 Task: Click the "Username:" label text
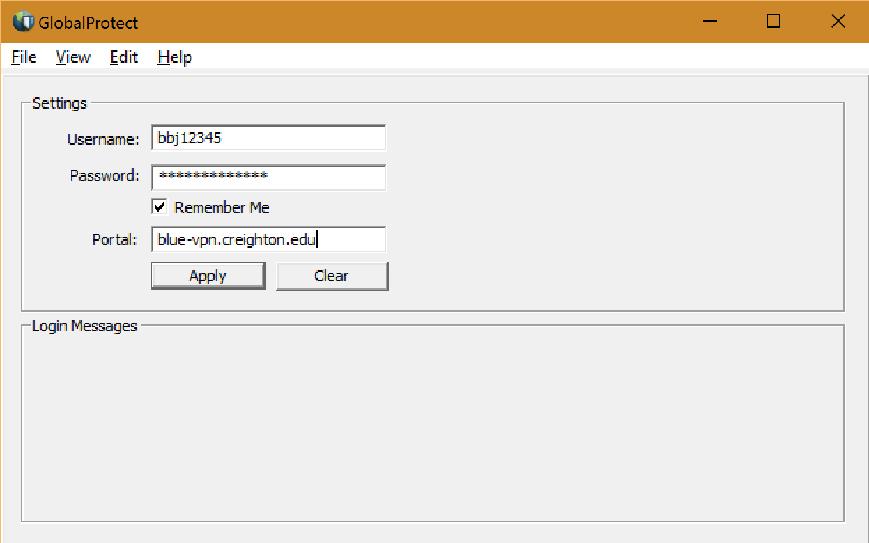click(x=103, y=139)
